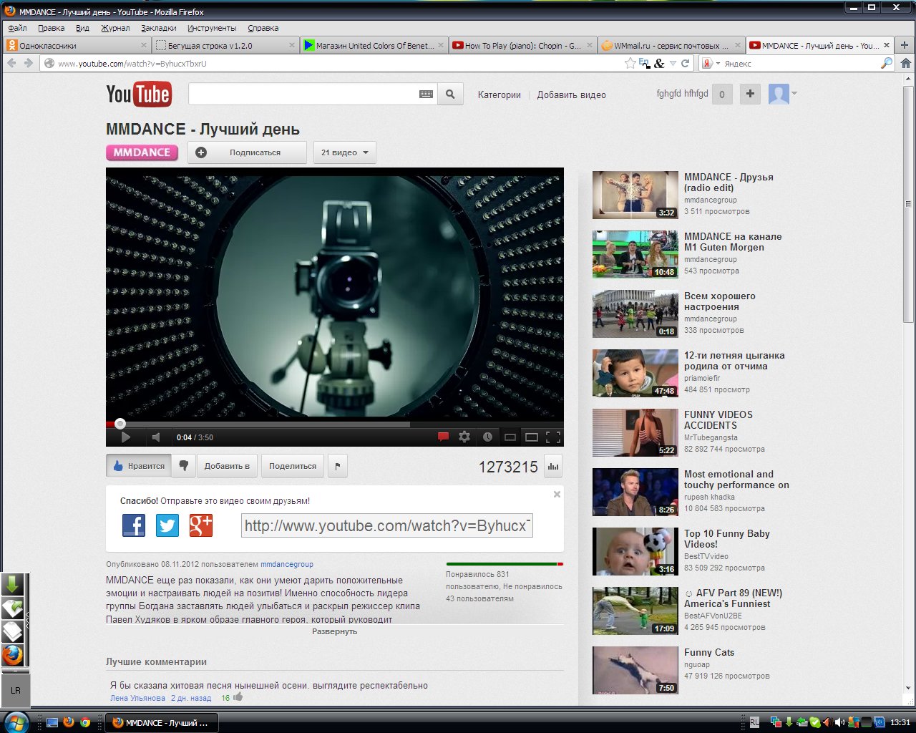Click the video progress scrubber handle
916x733 pixels.
click(x=120, y=424)
